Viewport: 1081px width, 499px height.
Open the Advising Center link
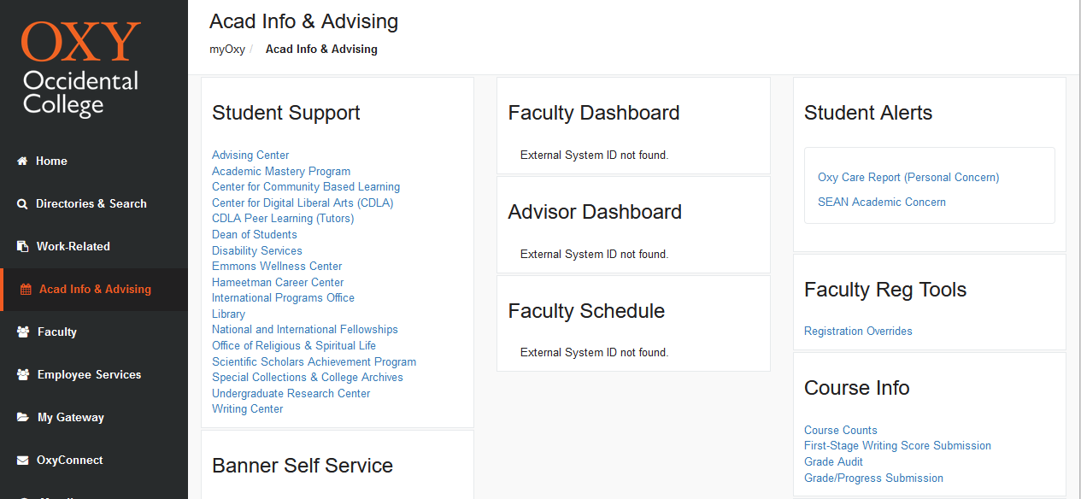[250, 155]
